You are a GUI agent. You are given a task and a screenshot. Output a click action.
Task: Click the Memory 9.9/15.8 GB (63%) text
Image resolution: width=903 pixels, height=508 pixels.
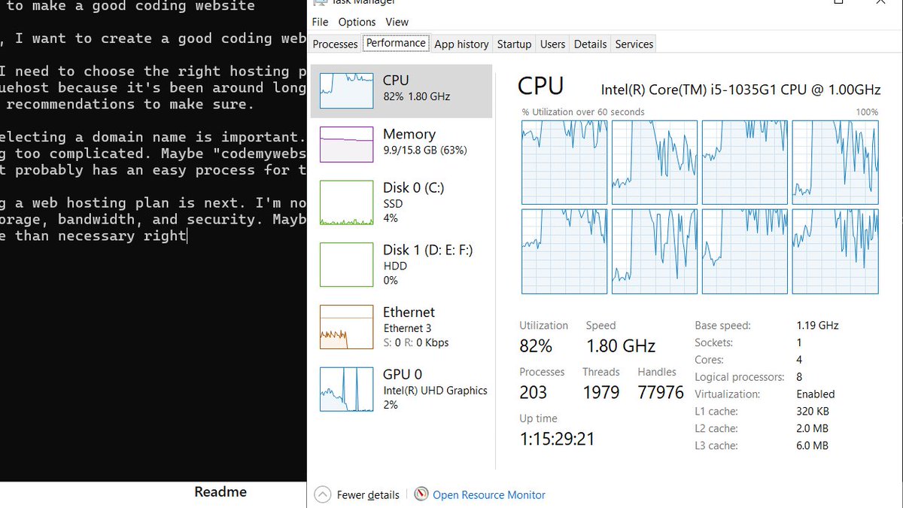click(425, 150)
